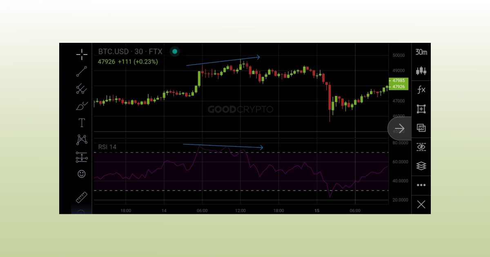Image resolution: width=490 pixels, height=257 pixels.
Task: Open the XABCD pattern tool
Action: click(81, 140)
